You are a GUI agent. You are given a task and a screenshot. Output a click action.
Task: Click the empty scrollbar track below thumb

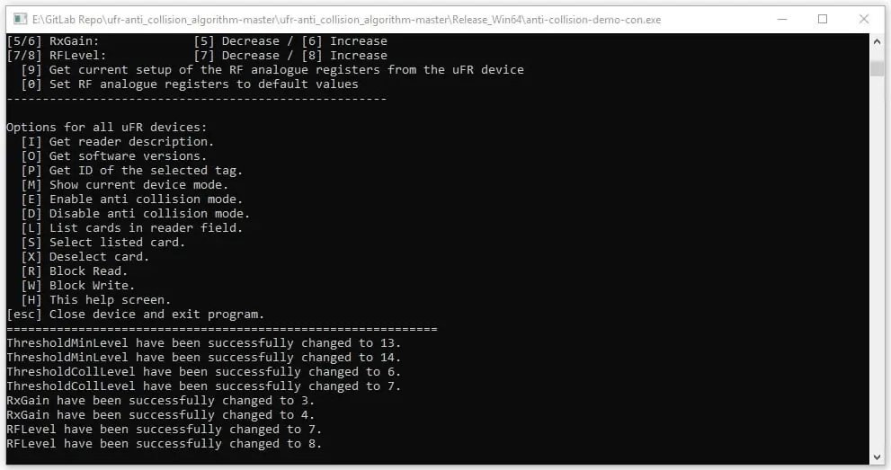tap(877, 262)
